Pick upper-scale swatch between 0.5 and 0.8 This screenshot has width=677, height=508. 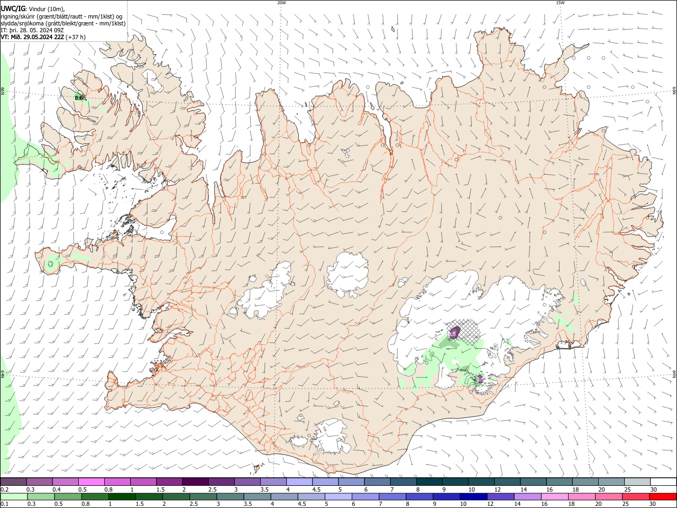tap(91, 482)
